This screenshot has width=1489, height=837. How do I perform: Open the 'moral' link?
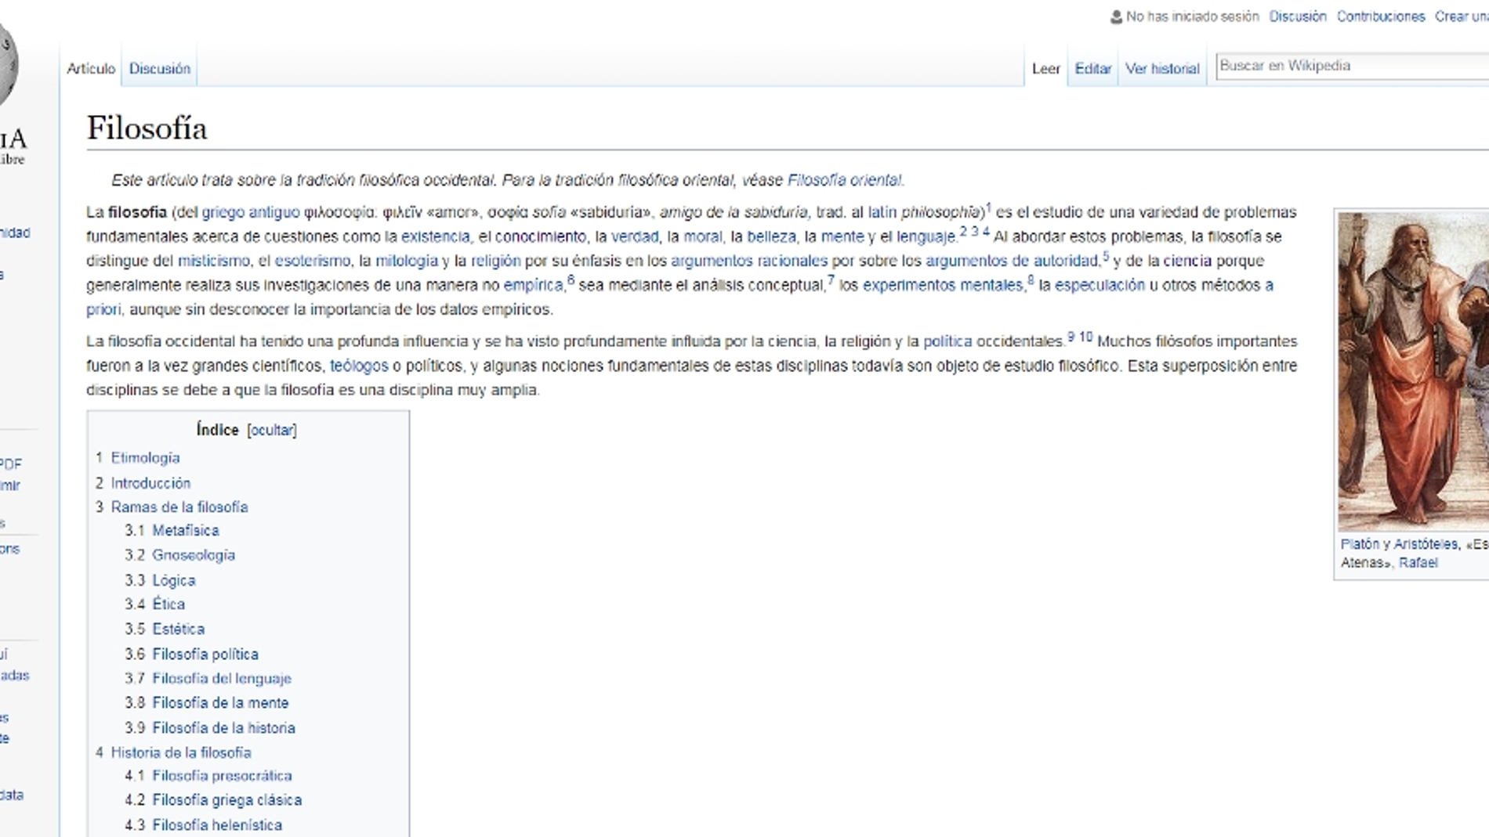point(702,236)
